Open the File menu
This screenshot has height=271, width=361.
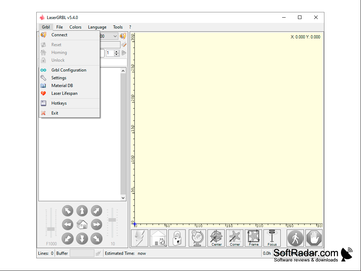(x=60, y=27)
